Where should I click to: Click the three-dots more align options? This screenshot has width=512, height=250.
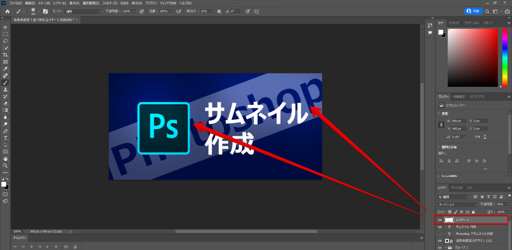point(485,169)
